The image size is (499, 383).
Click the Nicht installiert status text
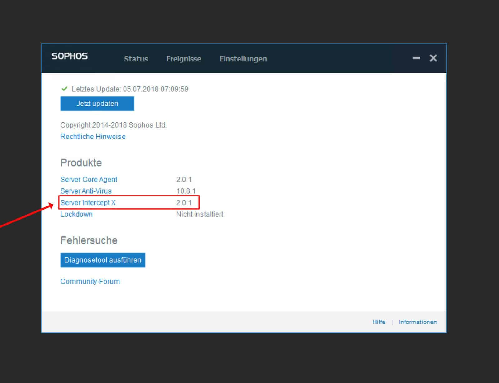tap(200, 214)
